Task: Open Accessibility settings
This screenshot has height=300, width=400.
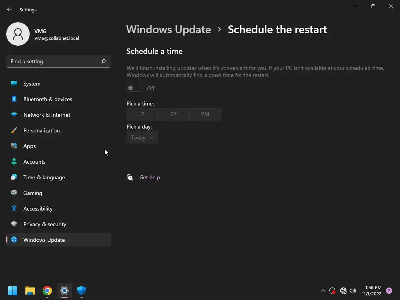Action: (59, 209)
